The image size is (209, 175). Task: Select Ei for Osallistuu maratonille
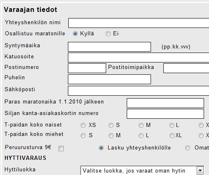(x=108, y=34)
